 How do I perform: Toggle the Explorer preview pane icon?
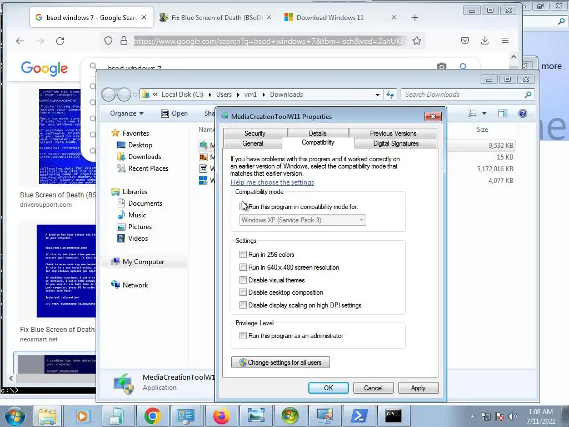click(502, 113)
